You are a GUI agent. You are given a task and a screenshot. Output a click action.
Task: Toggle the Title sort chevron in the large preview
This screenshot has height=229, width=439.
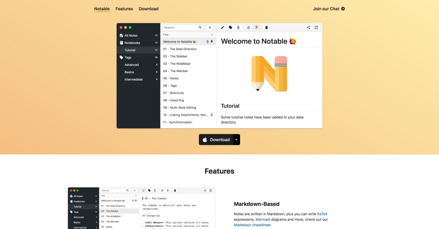pyautogui.click(x=212, y=35)
